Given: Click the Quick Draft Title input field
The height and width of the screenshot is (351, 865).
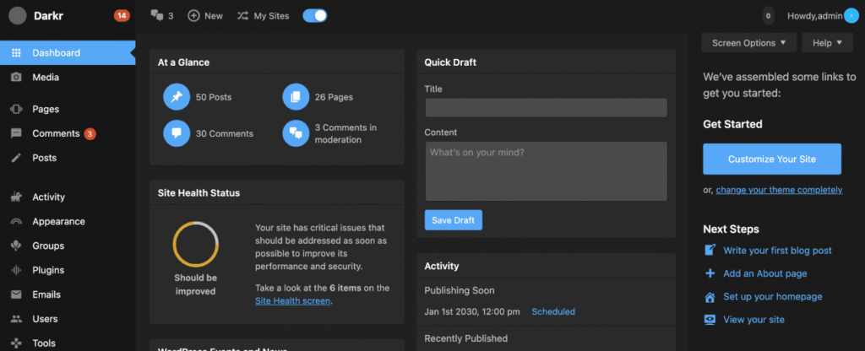Looking at the screenshot, I should pyautogui.click(x=546, y=108).
